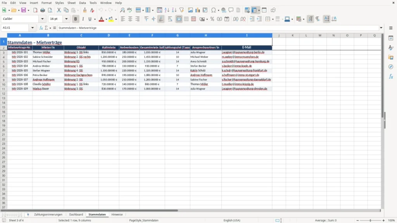
Task: Insert image icon
Action: [190, 10]
